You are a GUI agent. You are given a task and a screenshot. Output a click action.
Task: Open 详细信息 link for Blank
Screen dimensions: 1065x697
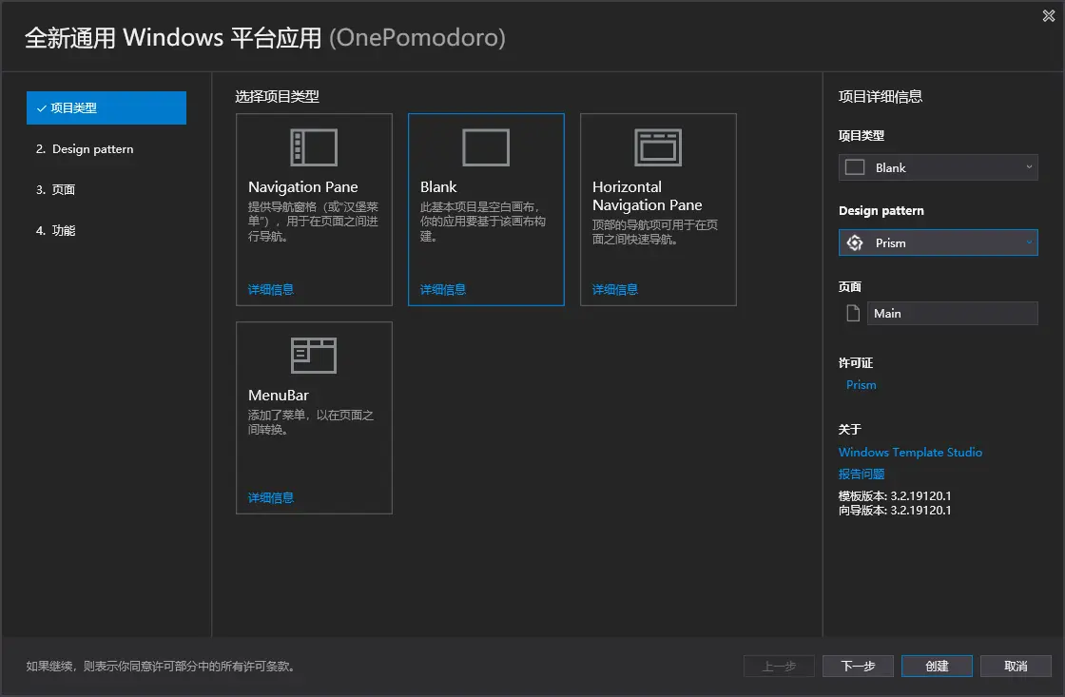443,289
